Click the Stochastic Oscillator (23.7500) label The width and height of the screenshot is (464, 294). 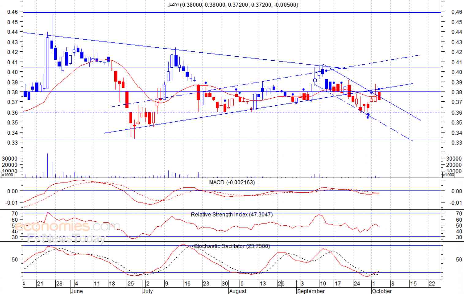(232, 246)
